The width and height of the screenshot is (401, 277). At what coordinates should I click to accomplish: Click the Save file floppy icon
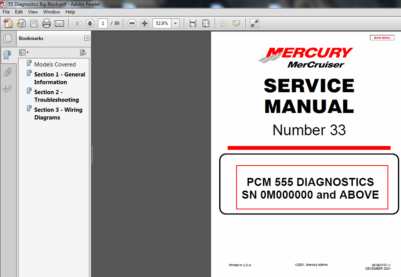tap(34, 23)
